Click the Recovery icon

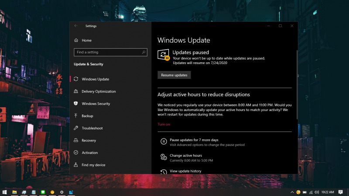[x=76, y=140]
